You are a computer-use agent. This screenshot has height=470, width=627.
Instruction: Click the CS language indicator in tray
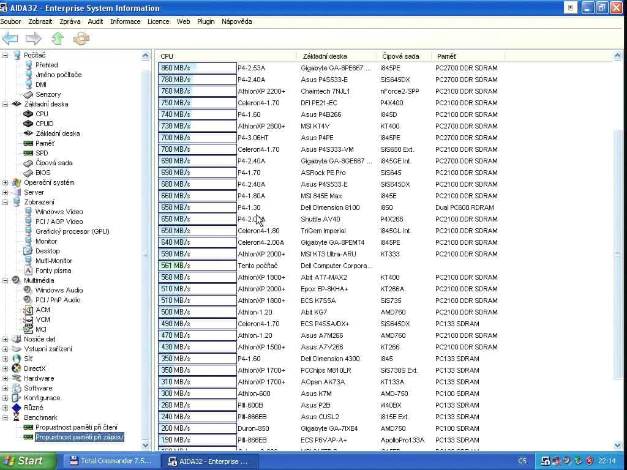coord(522,461)
